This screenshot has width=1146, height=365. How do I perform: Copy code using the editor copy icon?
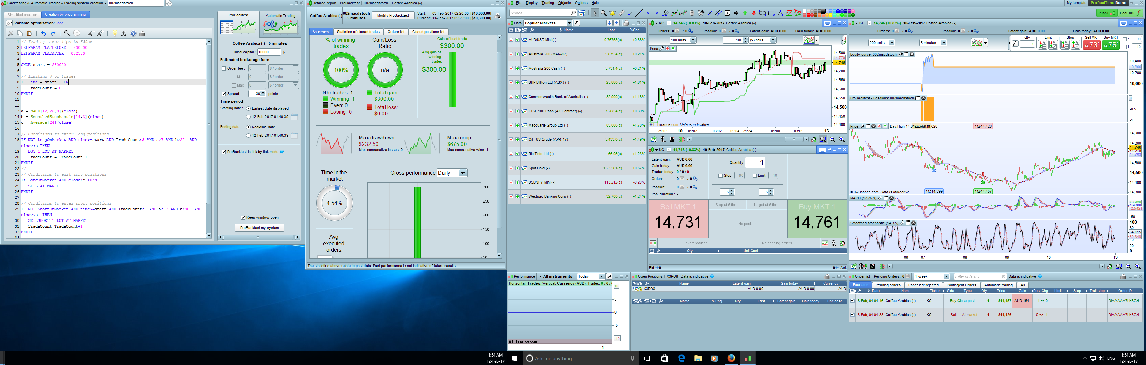point(20,33)
